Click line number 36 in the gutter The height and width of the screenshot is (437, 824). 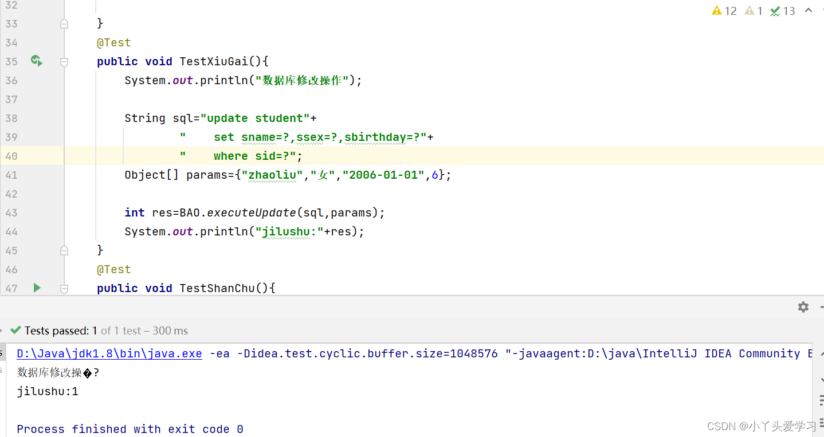point(11,80)
